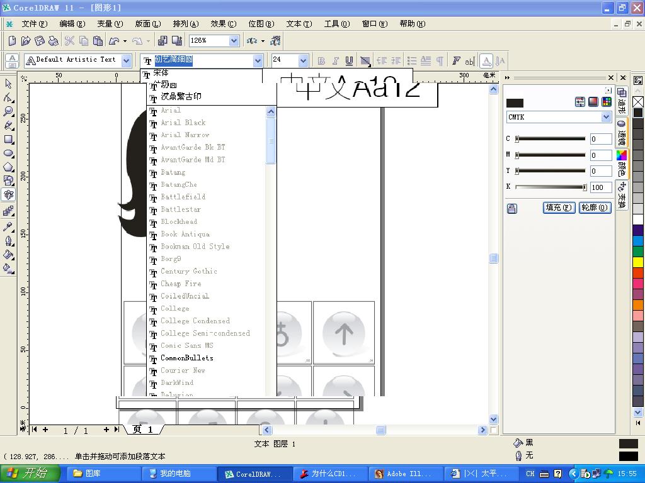Select the 页 1 page tab

pos(143,430)
